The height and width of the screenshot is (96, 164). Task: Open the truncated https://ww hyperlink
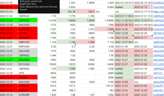pos(159,12)
